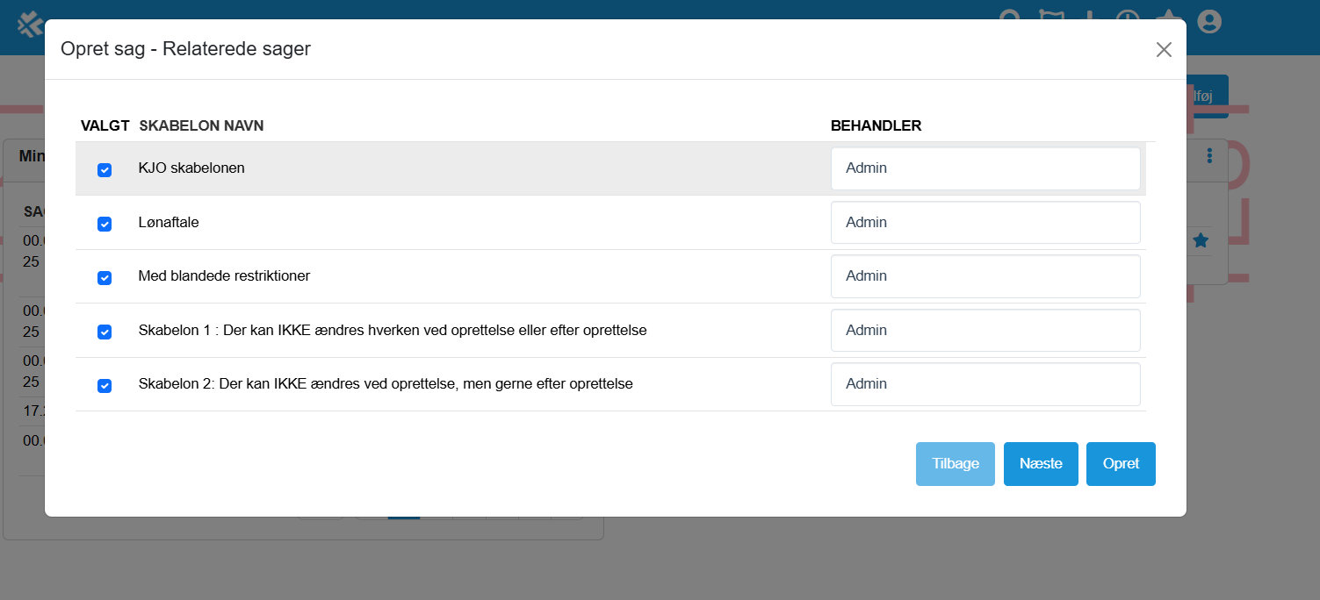The height and width of the screenshot is (600, 1320).
Task: Click the Opret button
Action: (1120, 464)
